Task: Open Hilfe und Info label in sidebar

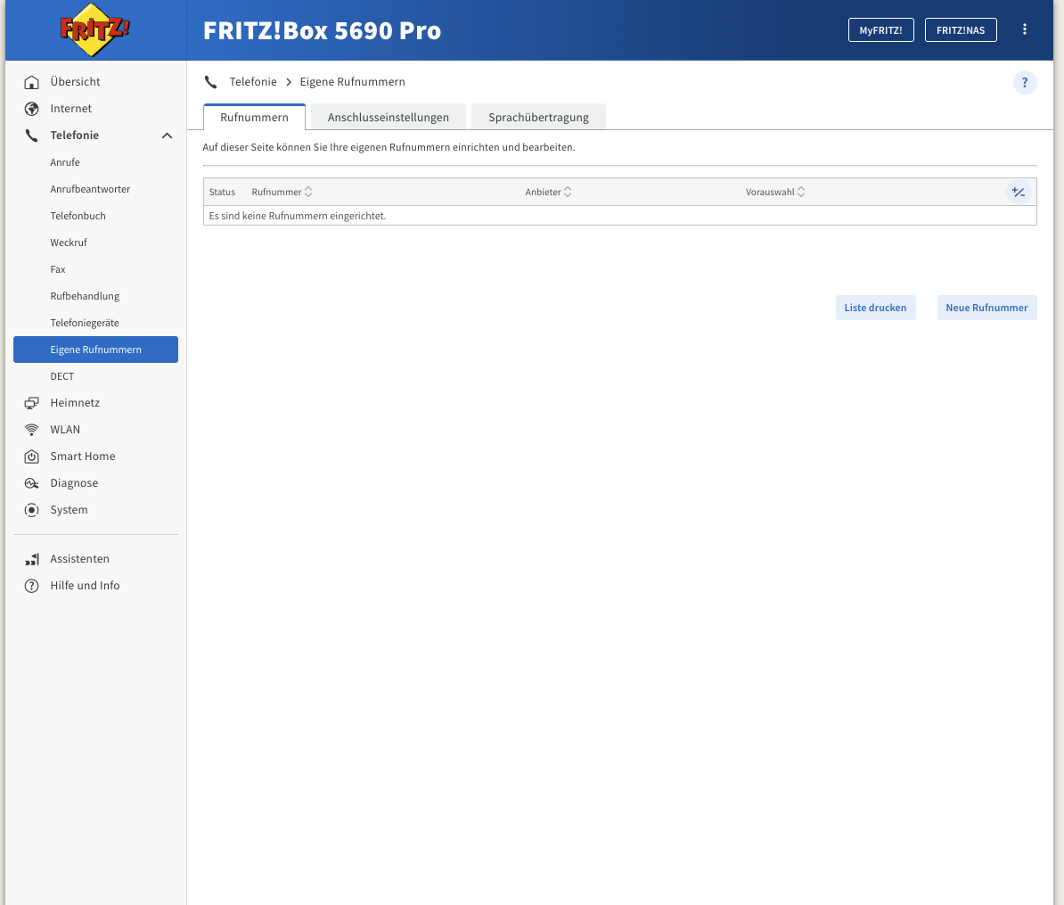Action: pos(85,585)
